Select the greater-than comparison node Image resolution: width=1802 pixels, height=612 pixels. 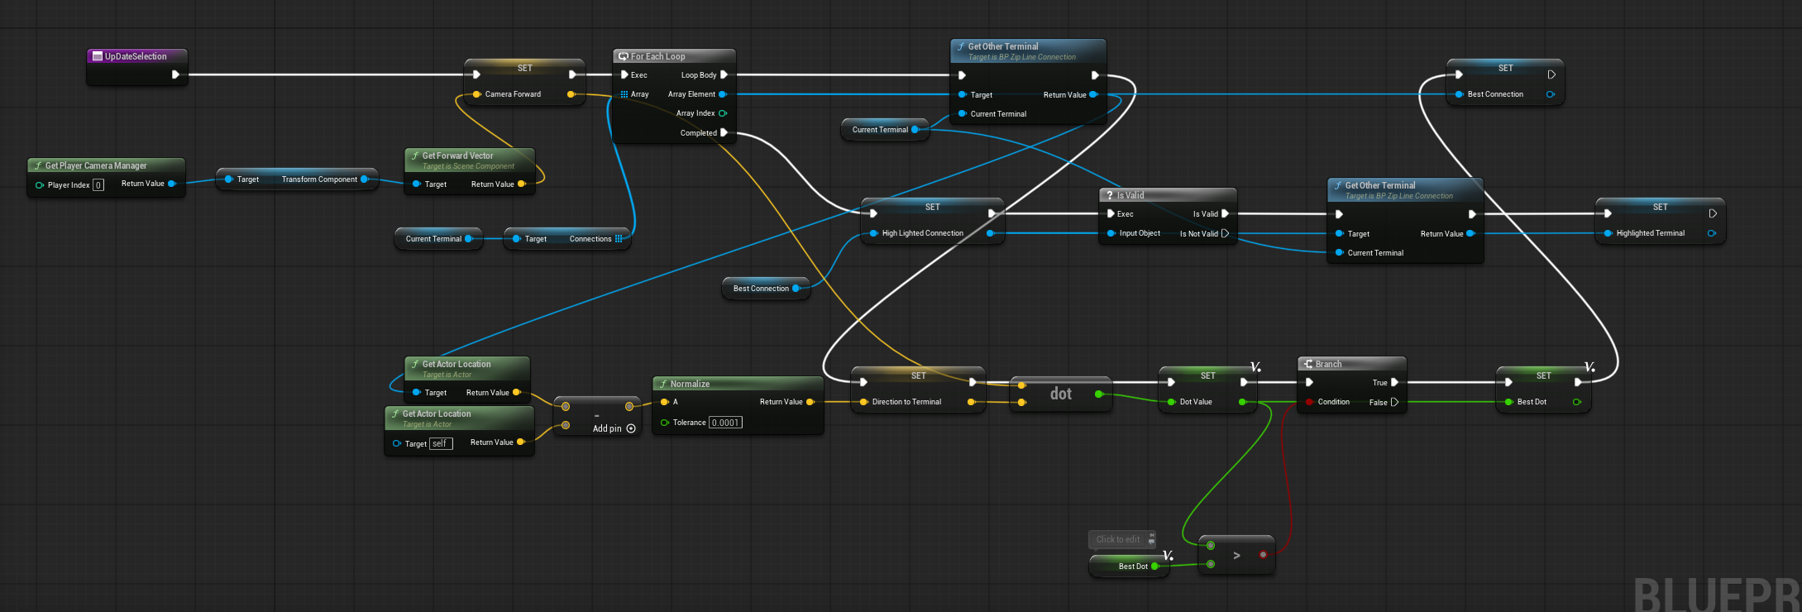[1236, 555]
